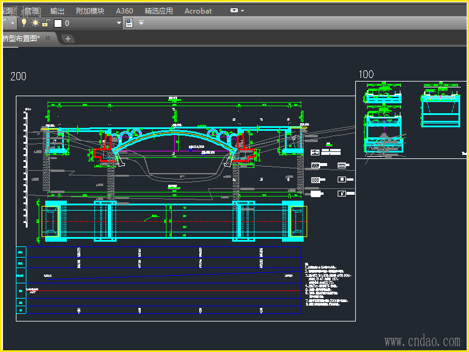Open the toolbar customize arrow
The image size is (469, 352).
pos(141,23)
